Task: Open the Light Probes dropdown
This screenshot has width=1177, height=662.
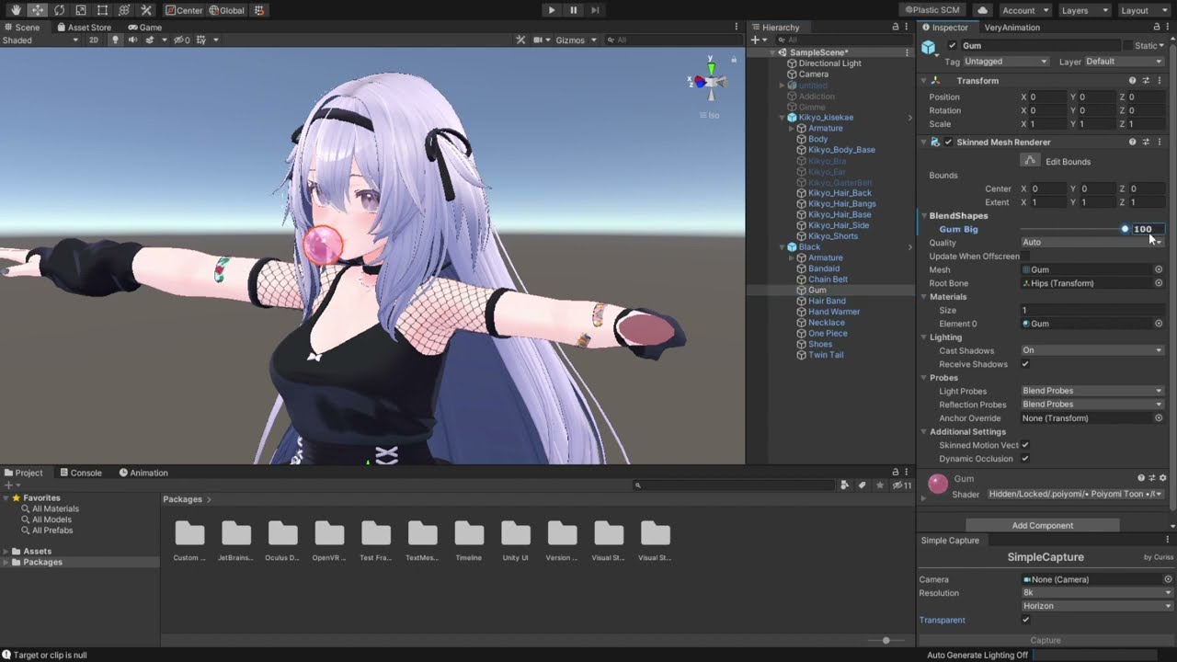Action: pos(1092,391)
